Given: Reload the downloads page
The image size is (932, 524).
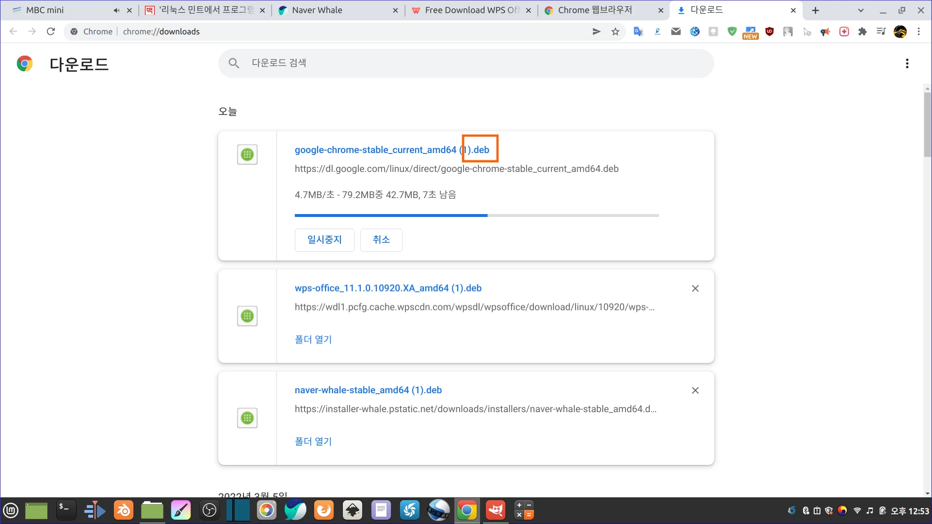Looking at the screenshot, I should click(51, 31).
